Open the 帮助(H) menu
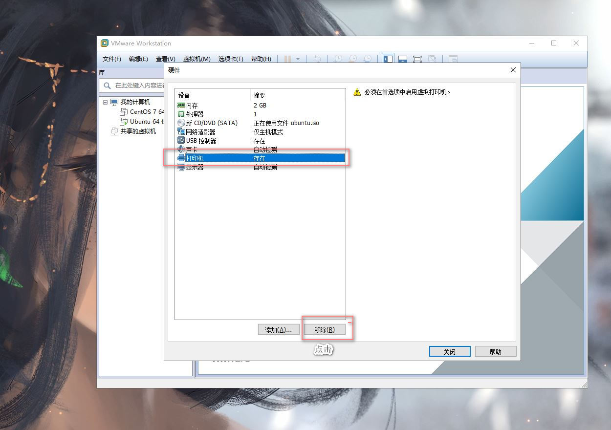 point(261,59)
